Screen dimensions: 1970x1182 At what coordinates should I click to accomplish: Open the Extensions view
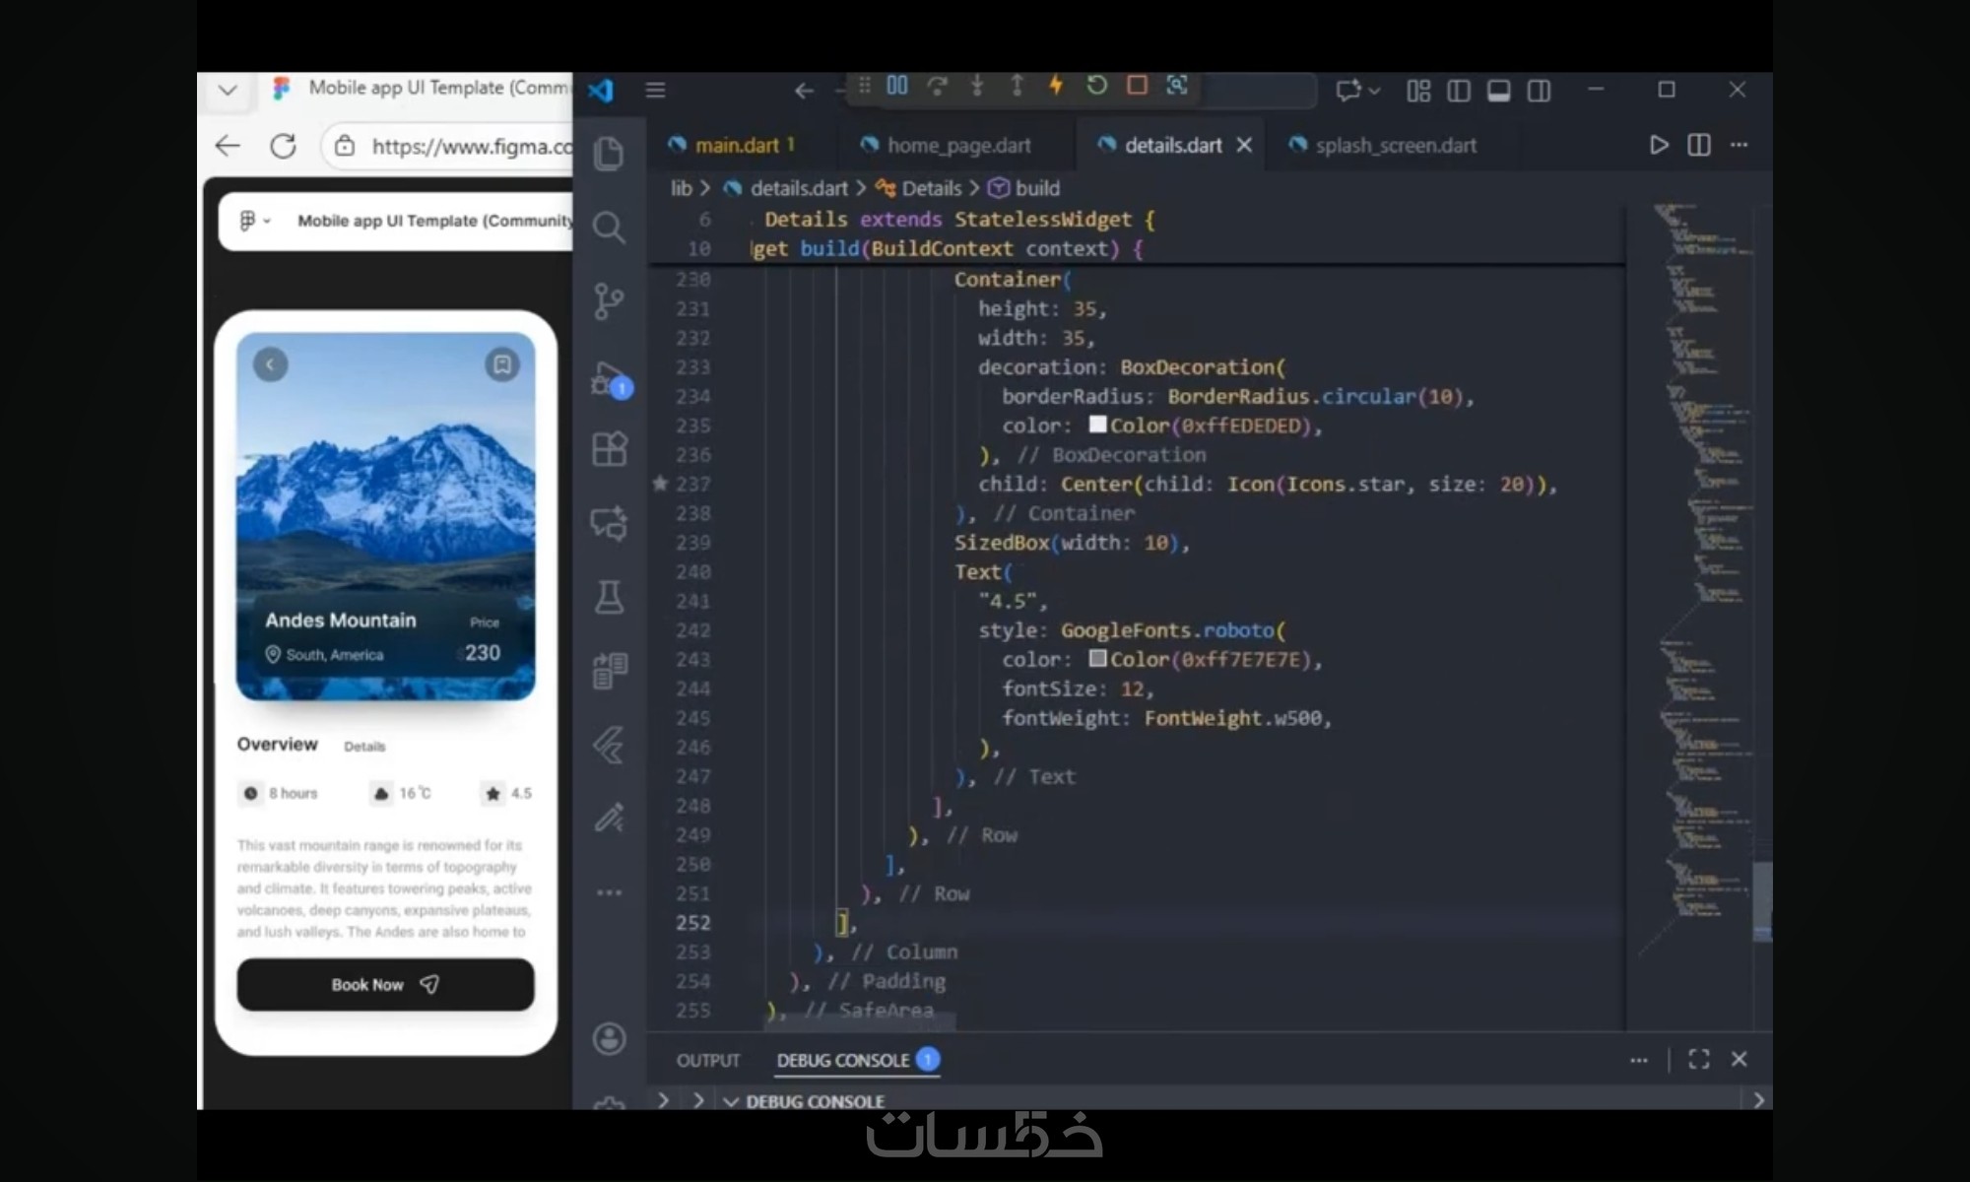click(609, 449)
